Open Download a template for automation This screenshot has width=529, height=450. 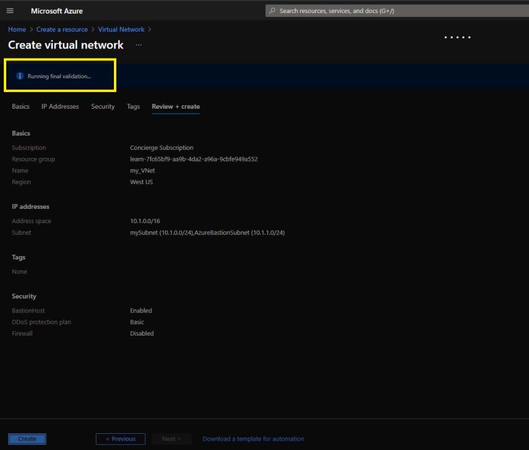[253, 438]
